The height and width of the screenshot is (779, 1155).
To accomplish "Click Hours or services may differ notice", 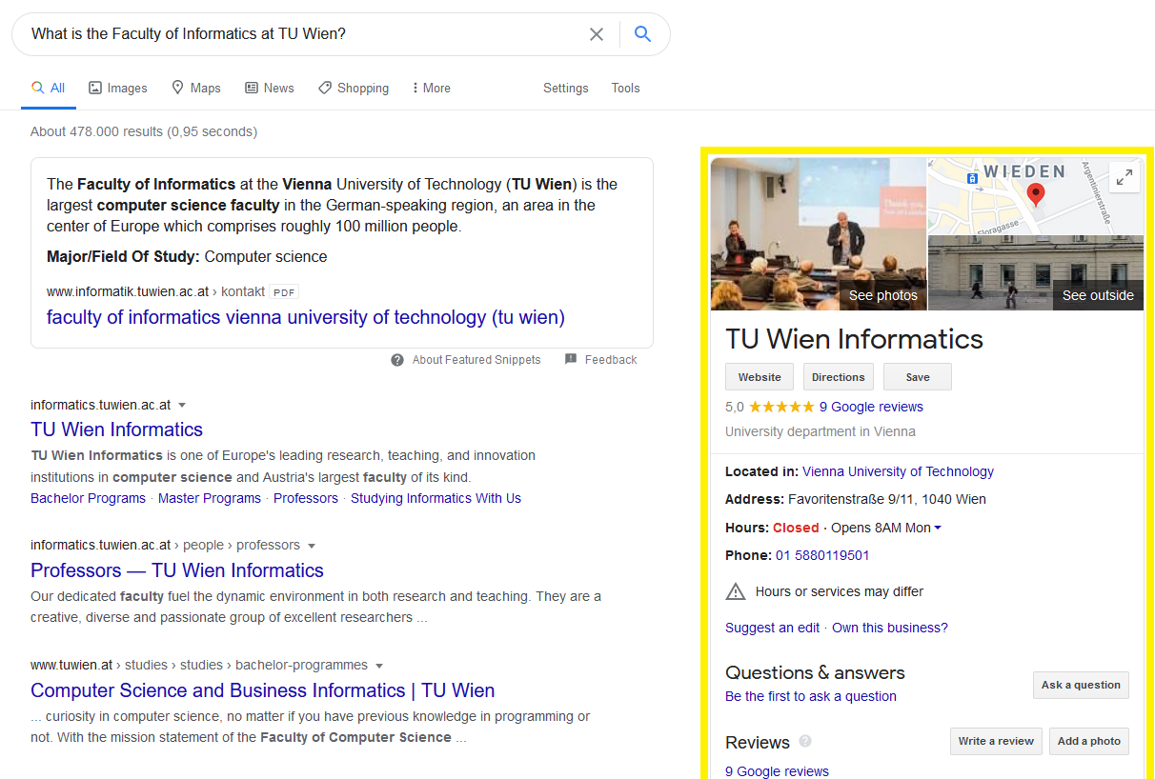I will [840, 591].
